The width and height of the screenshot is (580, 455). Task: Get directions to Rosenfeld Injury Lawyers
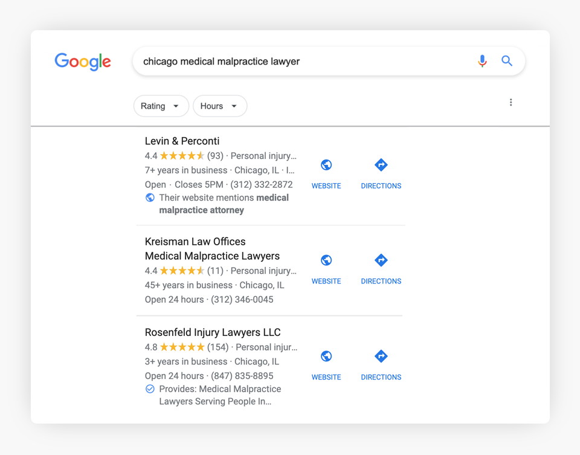click(381, 357)
